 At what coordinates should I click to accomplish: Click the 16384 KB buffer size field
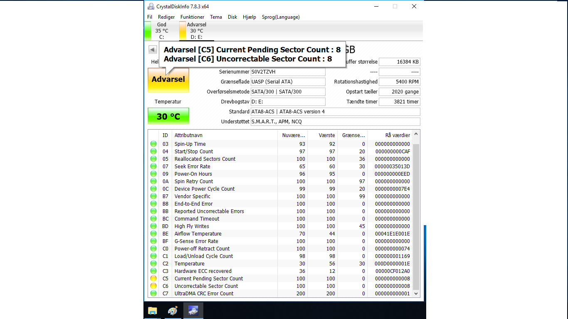pyautogui.click(x=400, y=62)
